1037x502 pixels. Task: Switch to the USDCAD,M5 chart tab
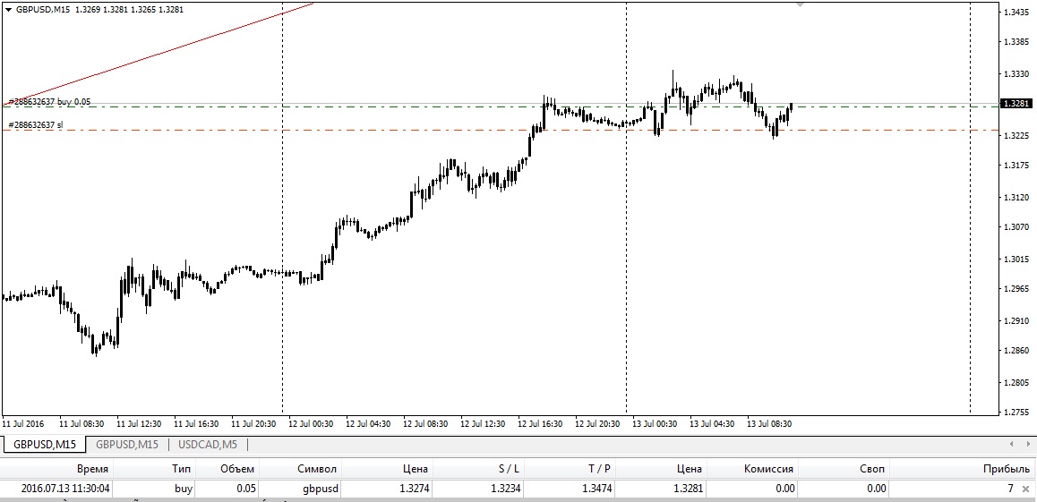pos(208,445)
